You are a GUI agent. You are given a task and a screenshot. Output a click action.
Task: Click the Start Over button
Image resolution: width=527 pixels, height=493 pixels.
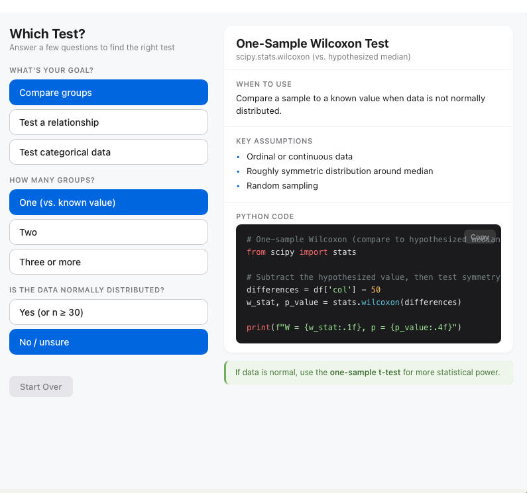tap(41, 386)
